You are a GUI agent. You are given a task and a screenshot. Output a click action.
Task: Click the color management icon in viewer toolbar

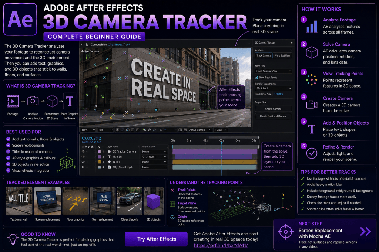[144, 130]
